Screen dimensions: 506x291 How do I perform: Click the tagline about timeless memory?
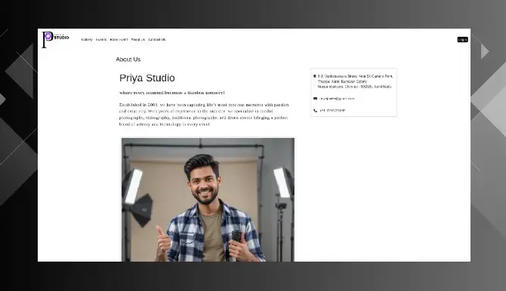point(172,93)
